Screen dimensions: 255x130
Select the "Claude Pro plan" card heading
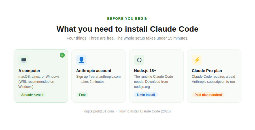207,71
